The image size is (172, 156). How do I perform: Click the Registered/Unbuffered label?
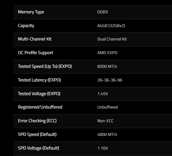(x=40, y=107)
